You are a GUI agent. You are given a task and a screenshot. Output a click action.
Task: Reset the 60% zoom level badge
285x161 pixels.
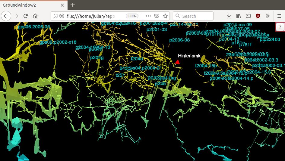click(132, 16)
